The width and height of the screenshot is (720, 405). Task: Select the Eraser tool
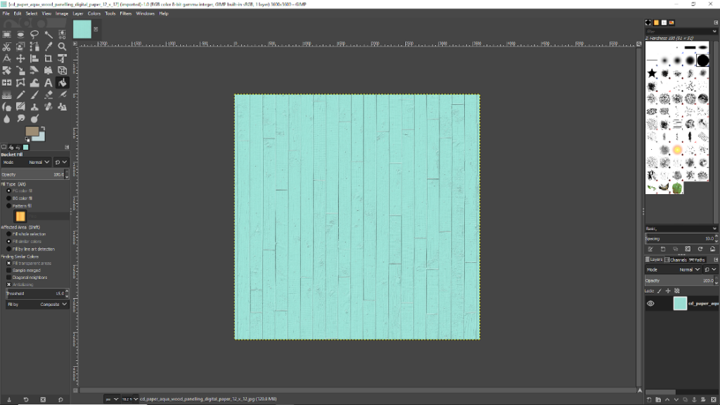coord(49,95)
